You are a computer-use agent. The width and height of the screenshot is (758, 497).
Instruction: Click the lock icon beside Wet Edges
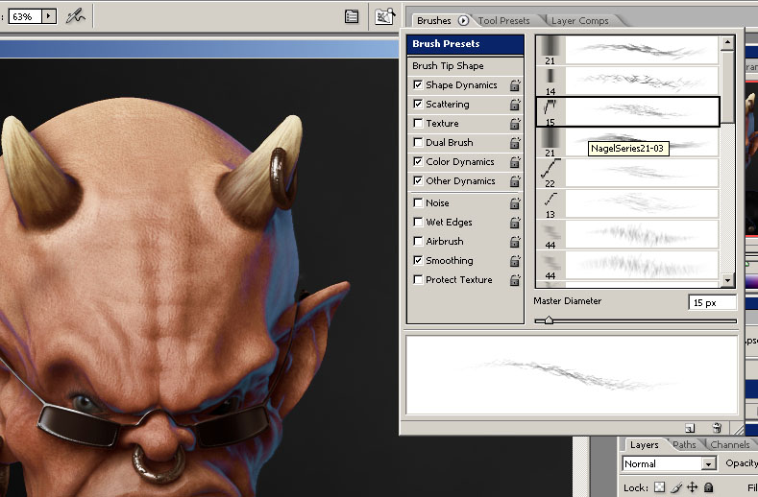click(x=515, y=223)
